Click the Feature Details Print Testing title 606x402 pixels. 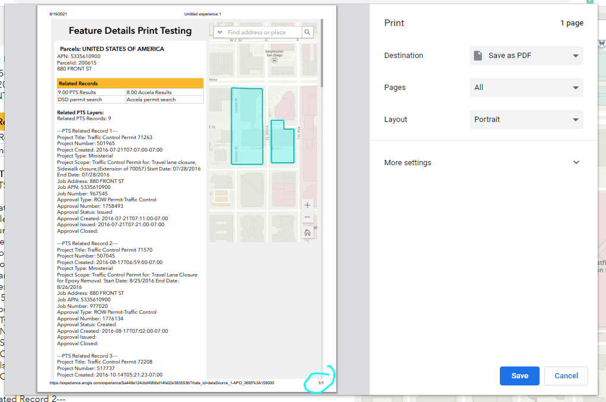tap(130, 31)
